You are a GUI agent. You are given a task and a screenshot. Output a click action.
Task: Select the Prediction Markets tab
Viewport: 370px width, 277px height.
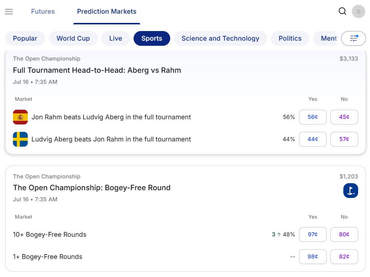pyautogui.click(x=107, y=11)
